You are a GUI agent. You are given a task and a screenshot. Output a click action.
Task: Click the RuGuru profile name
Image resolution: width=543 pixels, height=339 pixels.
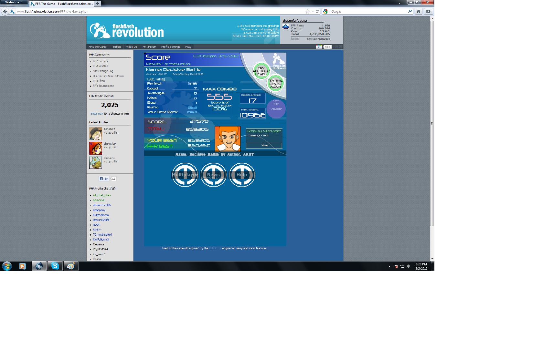click(x=109, y=158)
